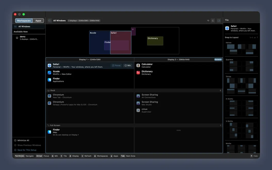Toggle the right Tile panel icon
272x170 pixels.
219,21
